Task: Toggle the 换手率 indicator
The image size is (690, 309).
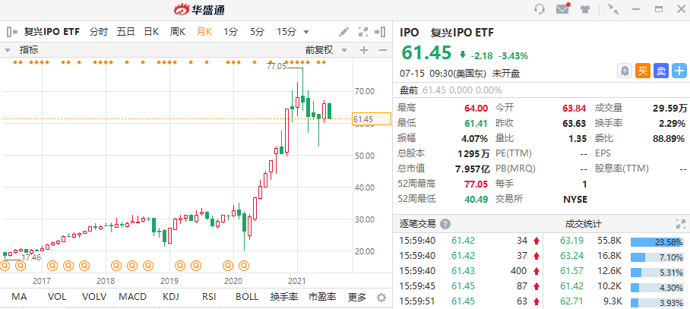Action: tap(284, 297)
